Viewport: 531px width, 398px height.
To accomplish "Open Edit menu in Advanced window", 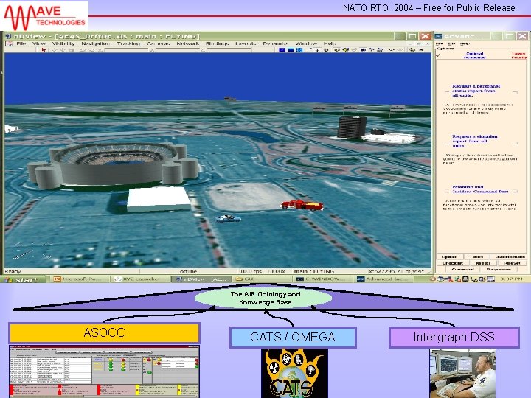I will tap(451, 43).
